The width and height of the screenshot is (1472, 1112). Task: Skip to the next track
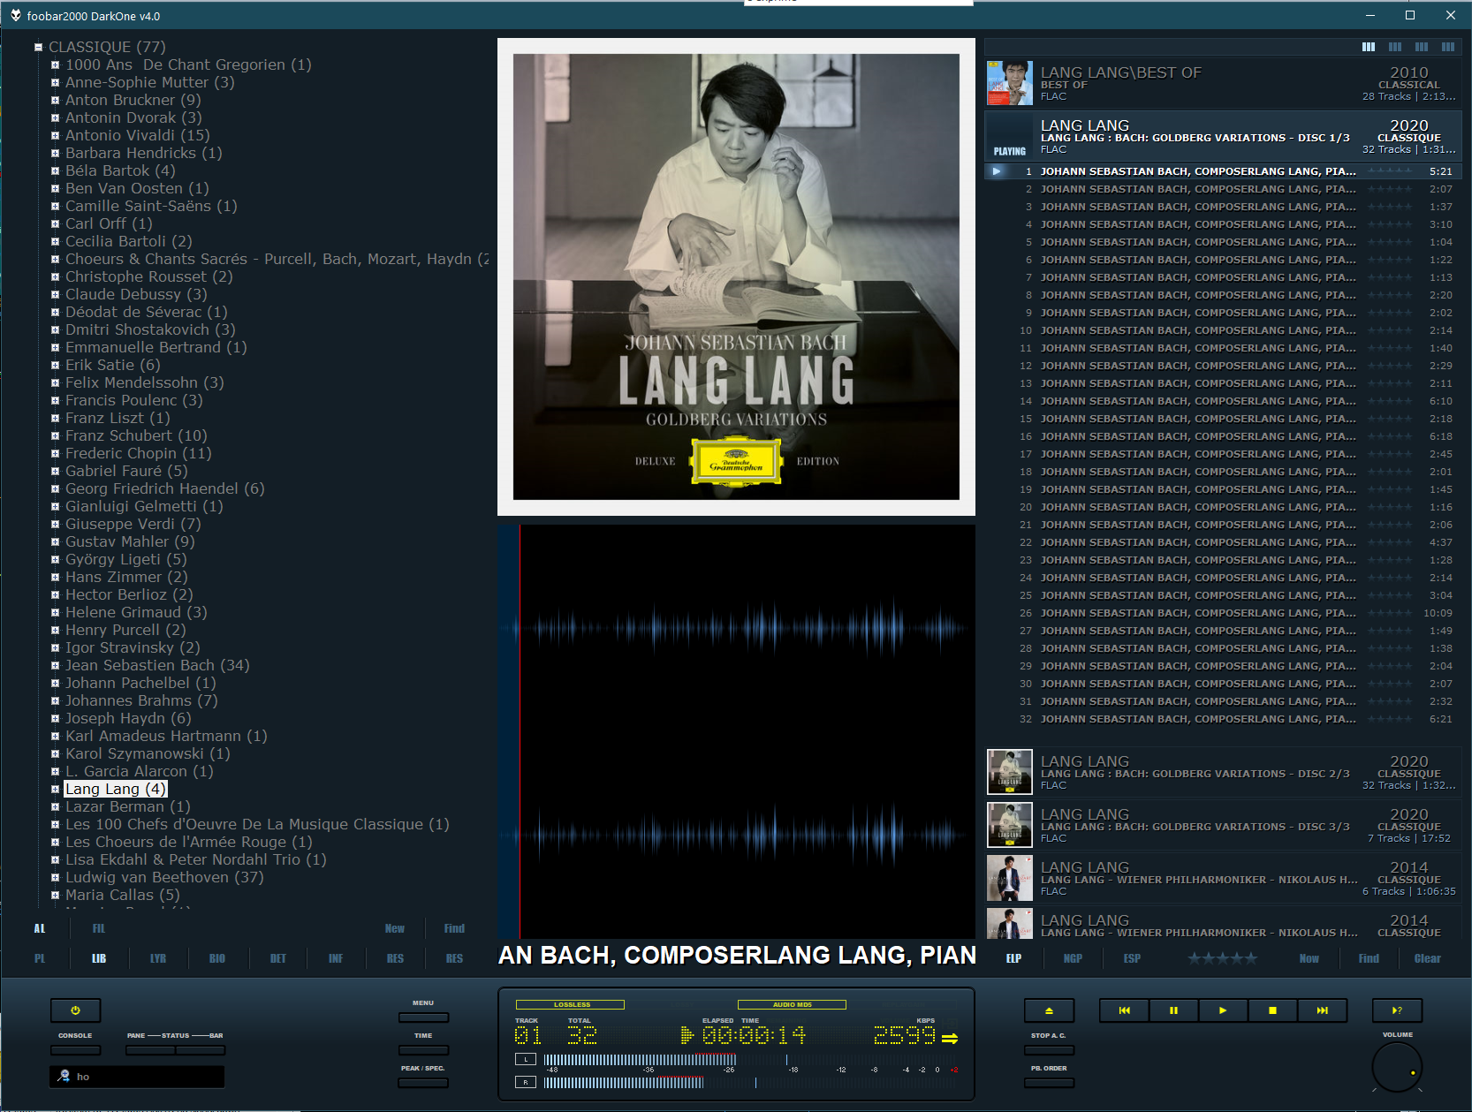[1322, 1010]
